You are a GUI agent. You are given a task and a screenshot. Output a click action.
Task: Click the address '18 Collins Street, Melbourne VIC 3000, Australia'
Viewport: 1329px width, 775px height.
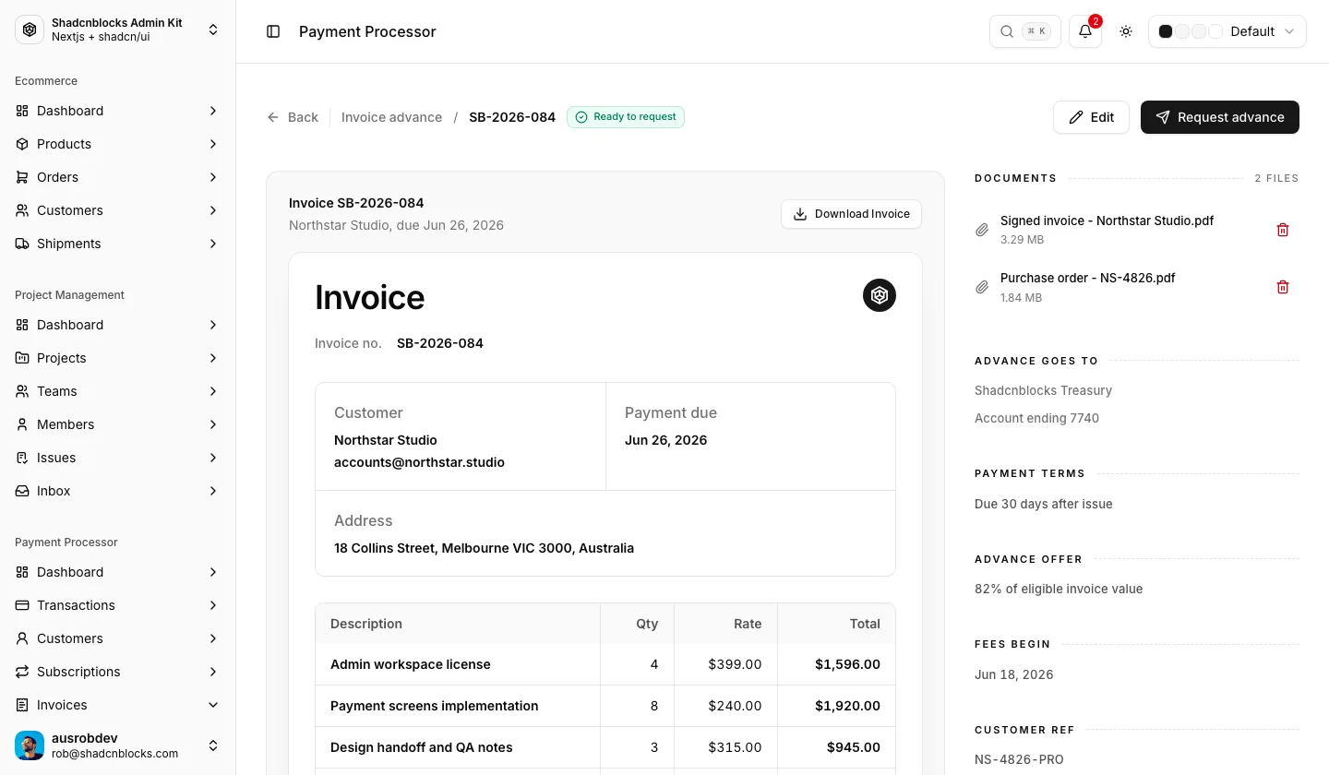tap(484, 548)
